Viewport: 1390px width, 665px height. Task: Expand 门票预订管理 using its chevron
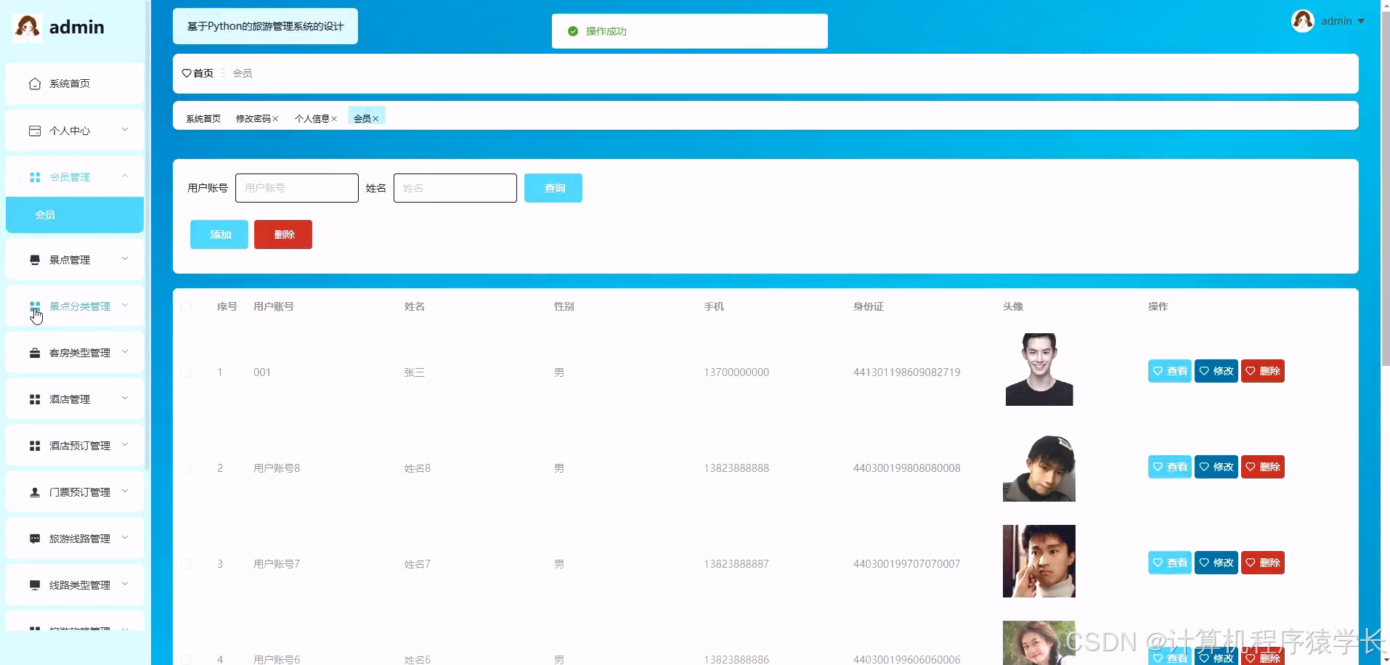tap(125, 491)
